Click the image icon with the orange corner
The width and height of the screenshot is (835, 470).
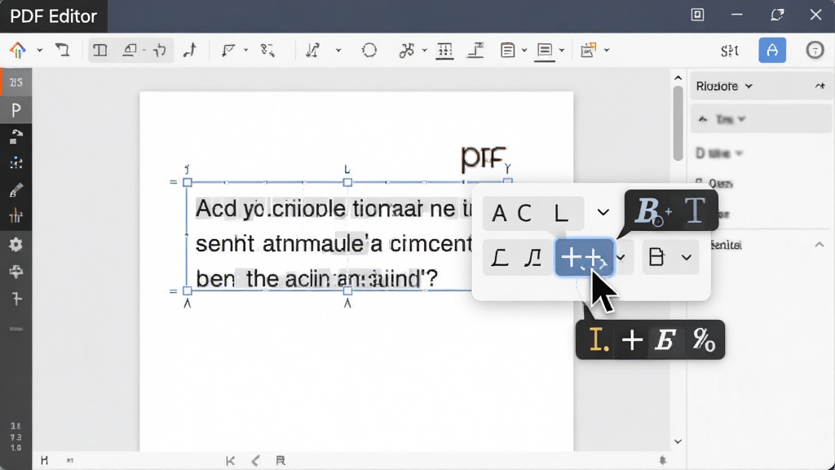(x=589, y=51)
